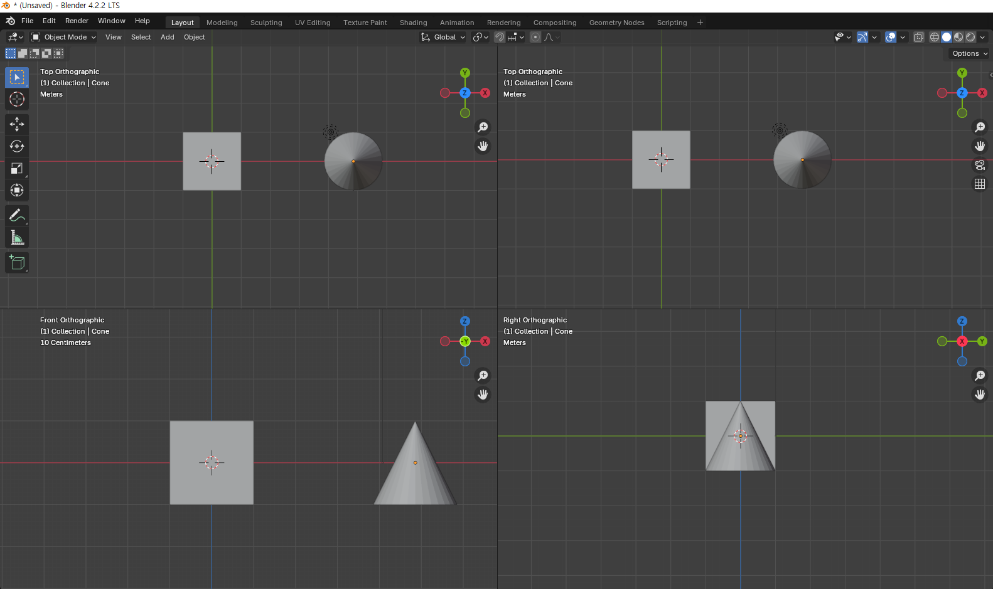Expand the Global transform orientation dropdown
The image size is (993, 589).
(x=444, y=37)
